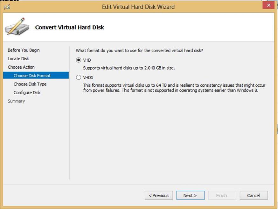278x209 pixels.
Task: Go to the Before You Begin step
Action: (24, 50)
